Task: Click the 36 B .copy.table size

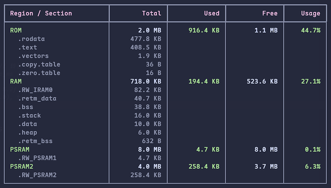Action: pyautogui.click(x=154, y=65)
